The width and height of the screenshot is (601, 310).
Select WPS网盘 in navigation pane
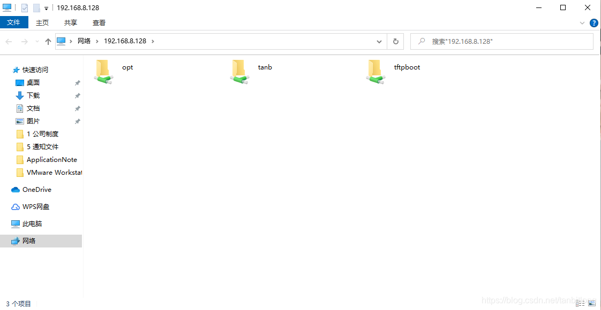tap(36, 207)
